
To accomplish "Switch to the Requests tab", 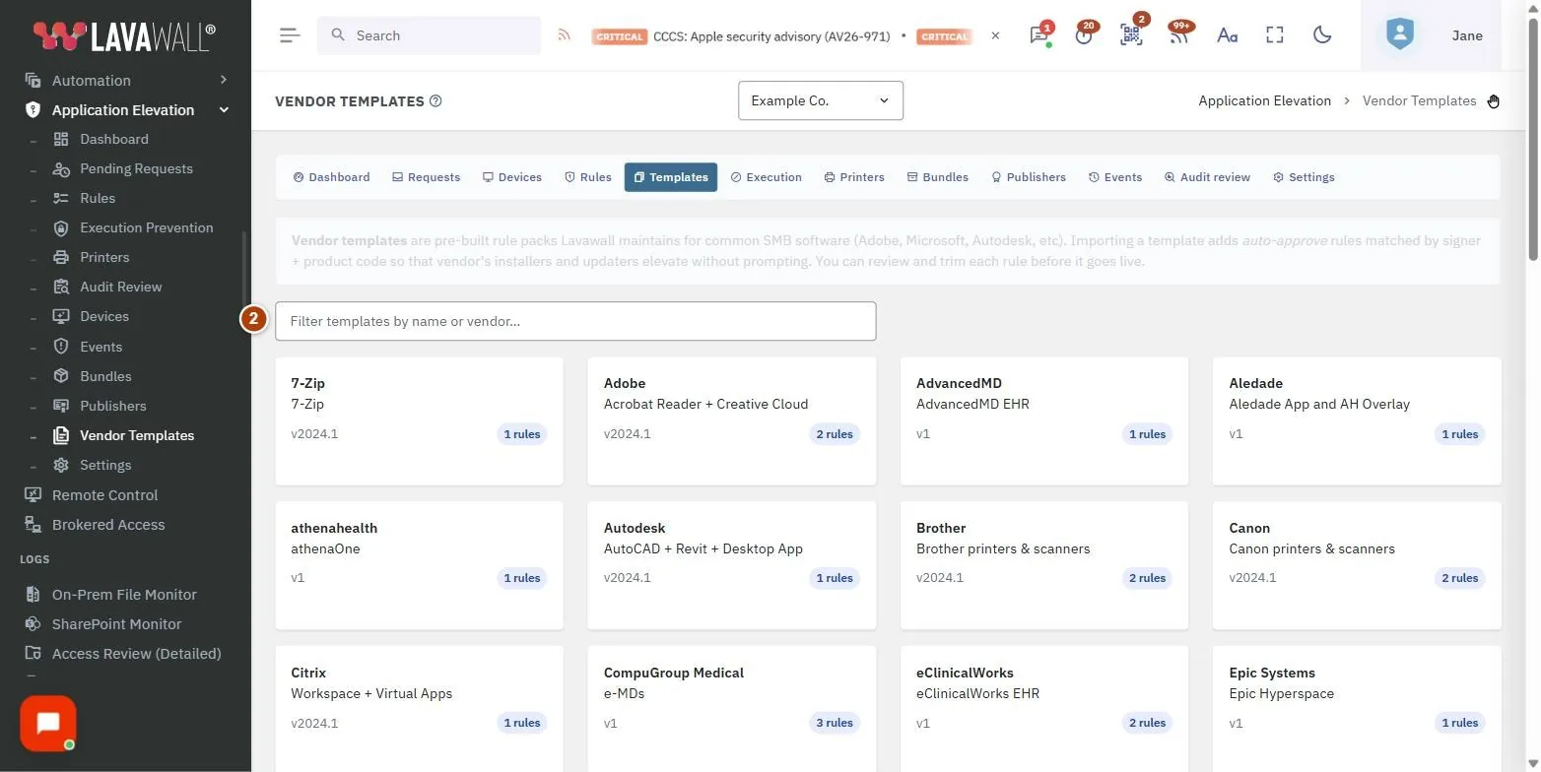I will click(426, 177).
